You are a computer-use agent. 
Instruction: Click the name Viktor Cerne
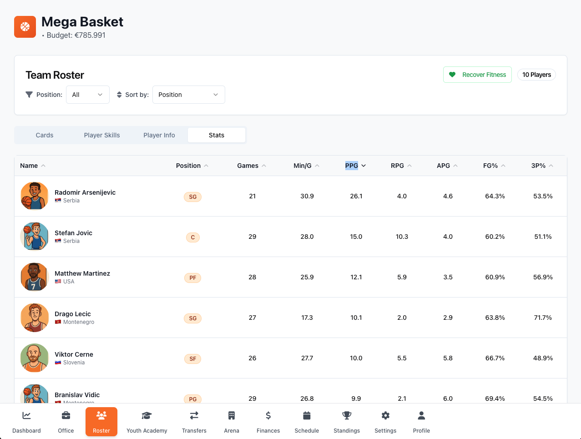click(x=74, y=354)
